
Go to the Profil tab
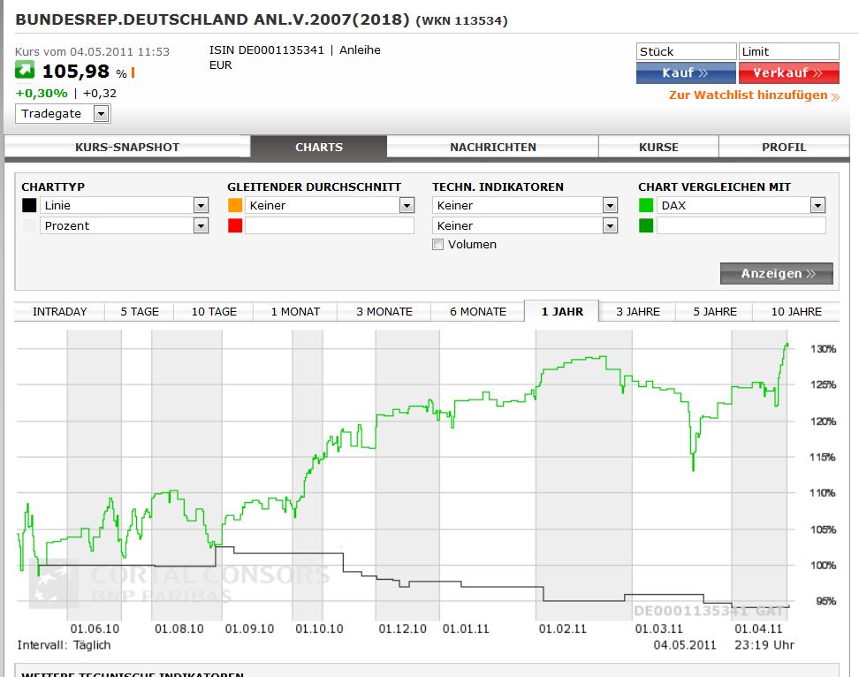[784, 148]
